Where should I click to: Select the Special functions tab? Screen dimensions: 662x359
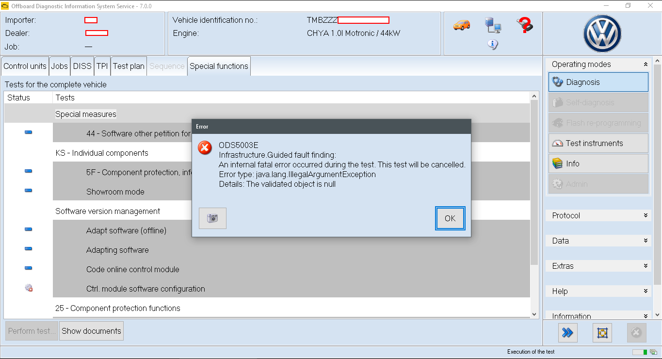219,66
